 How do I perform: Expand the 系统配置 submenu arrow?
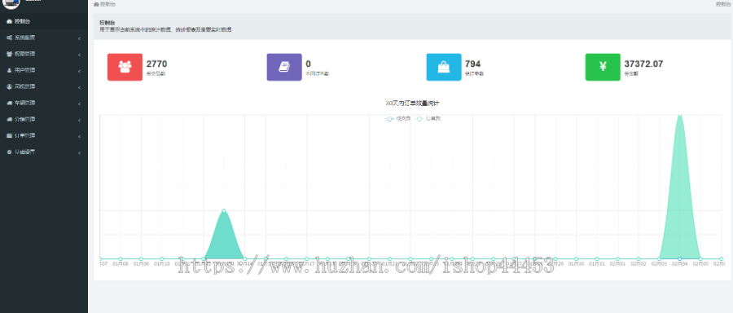point(80,38)
